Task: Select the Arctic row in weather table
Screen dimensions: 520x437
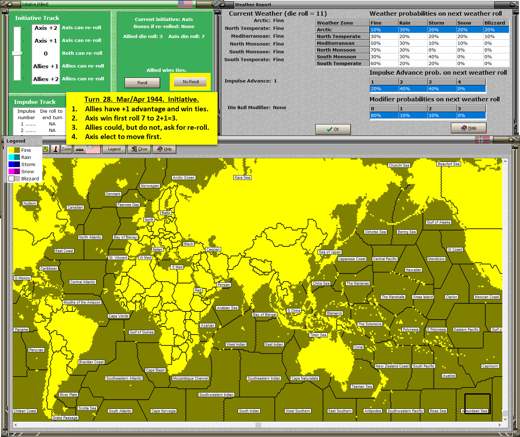Action: [413, 30]
